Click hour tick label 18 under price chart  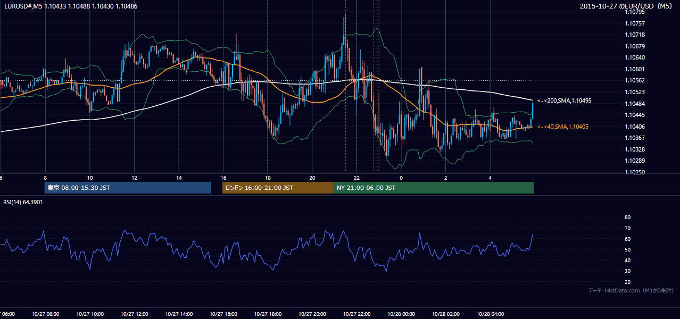pyautogui.click(x=268, y=178)
